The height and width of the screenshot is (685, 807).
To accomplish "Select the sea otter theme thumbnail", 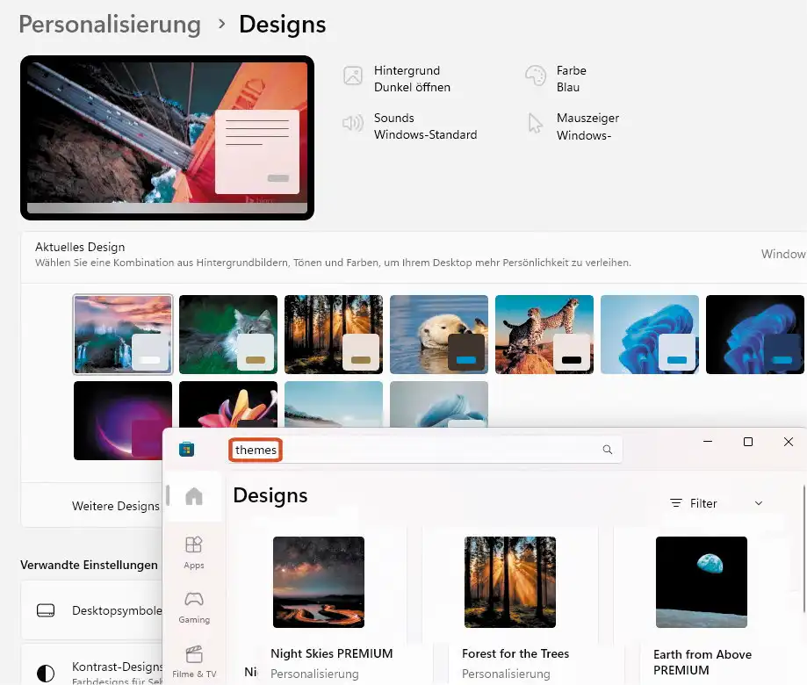I will click(439, 334).
